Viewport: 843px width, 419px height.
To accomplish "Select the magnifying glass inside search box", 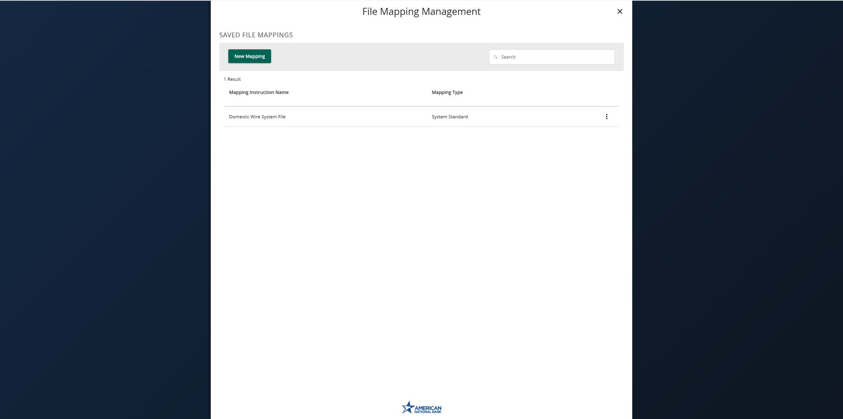I will point(495,57).
